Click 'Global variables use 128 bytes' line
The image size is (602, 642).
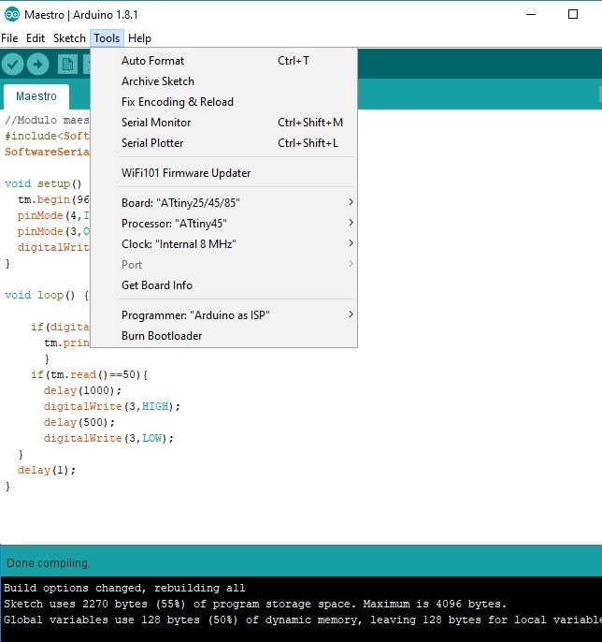(303, 620)
